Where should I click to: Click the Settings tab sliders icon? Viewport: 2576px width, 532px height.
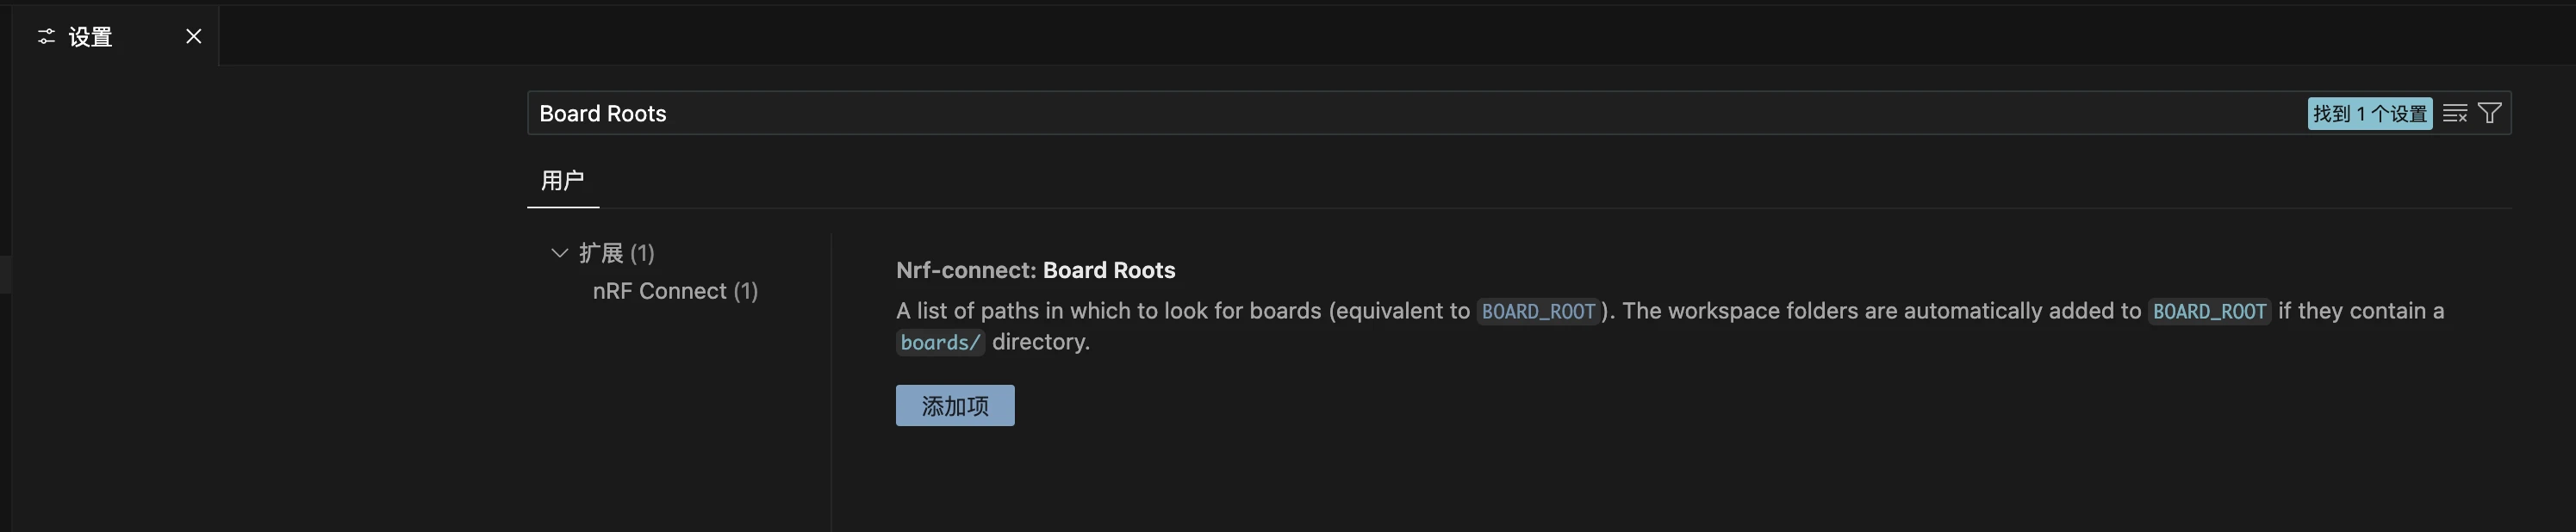tap(46, 37)
